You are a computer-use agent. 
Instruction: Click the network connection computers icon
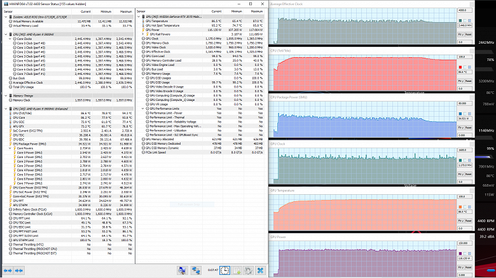196,270
